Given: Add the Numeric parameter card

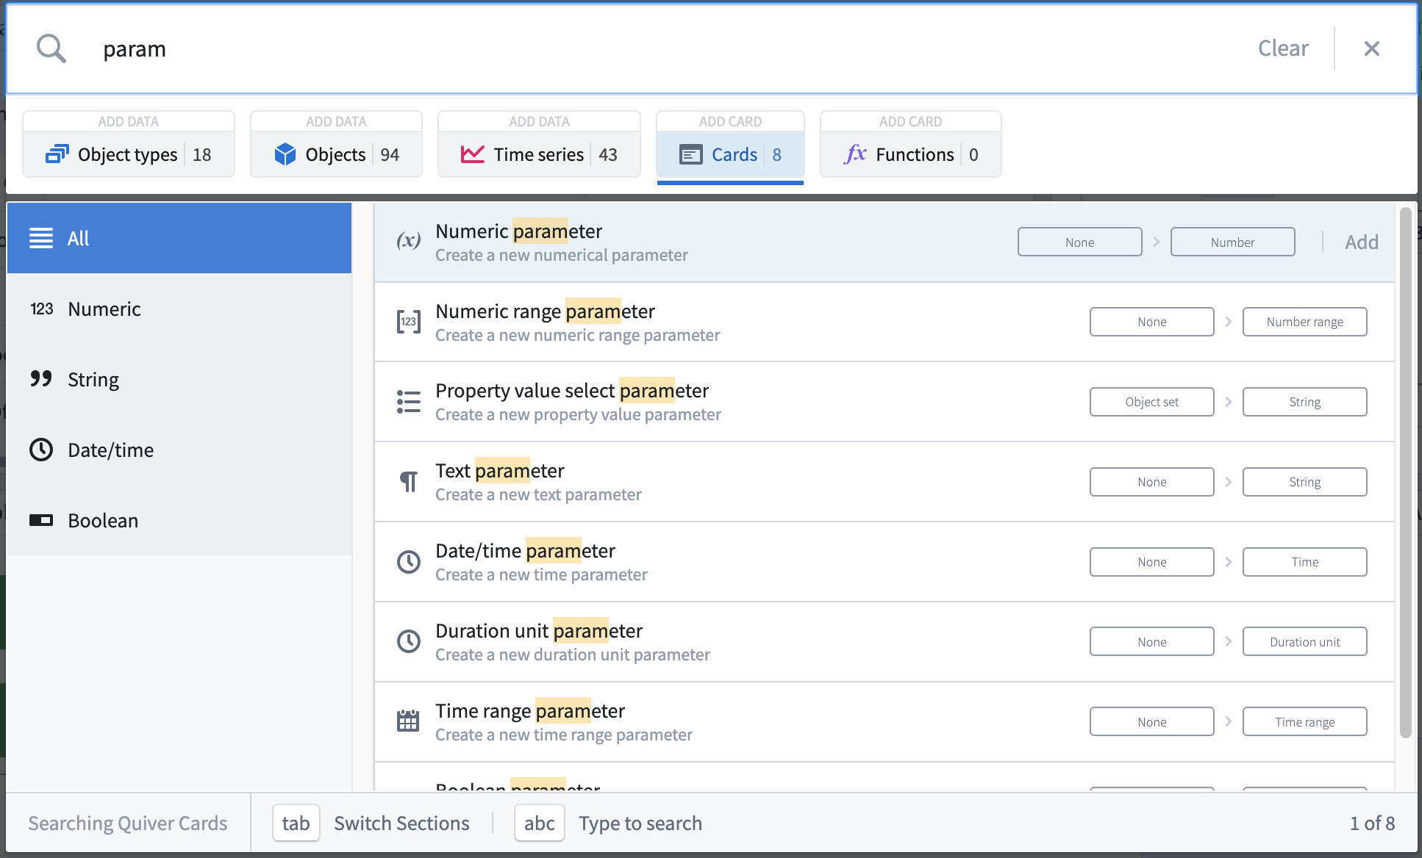Looking at the screenshot, I should 1362,242.
